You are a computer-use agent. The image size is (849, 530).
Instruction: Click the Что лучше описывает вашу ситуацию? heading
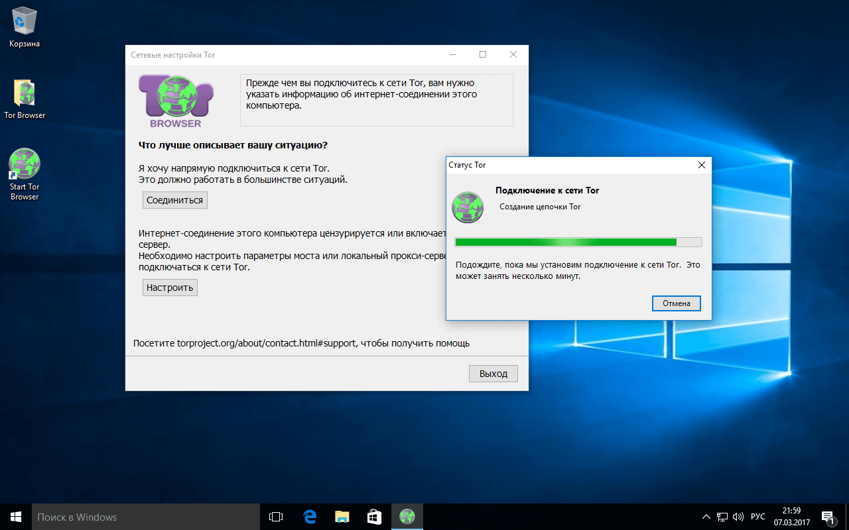coord(233,145)
